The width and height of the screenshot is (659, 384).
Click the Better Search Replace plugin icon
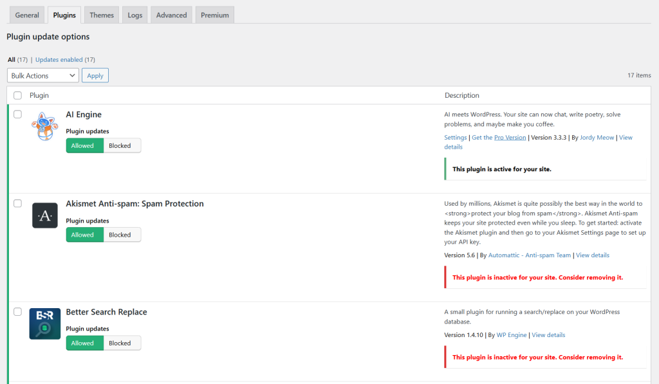click(x=45, y=324)
